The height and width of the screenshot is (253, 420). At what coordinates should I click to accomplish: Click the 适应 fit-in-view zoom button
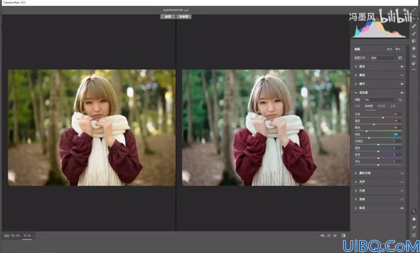click(12, 236)
